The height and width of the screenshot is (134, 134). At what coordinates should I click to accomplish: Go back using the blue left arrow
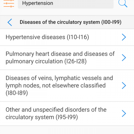[x=10, y=22]
